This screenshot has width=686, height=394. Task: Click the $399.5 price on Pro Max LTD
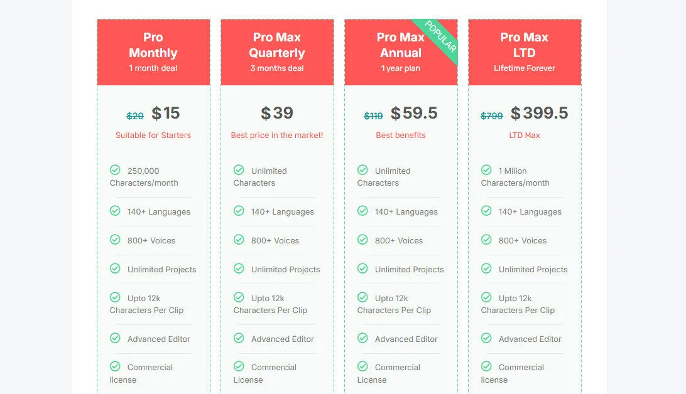(x=539, y=114)
